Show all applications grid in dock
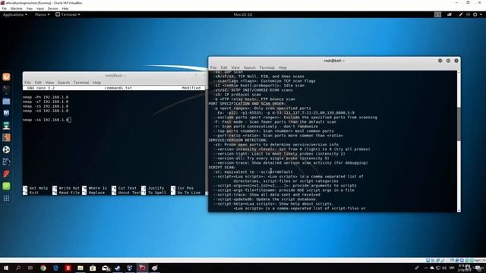This screenshot has width=486, height=273. (x=6, y=199)
